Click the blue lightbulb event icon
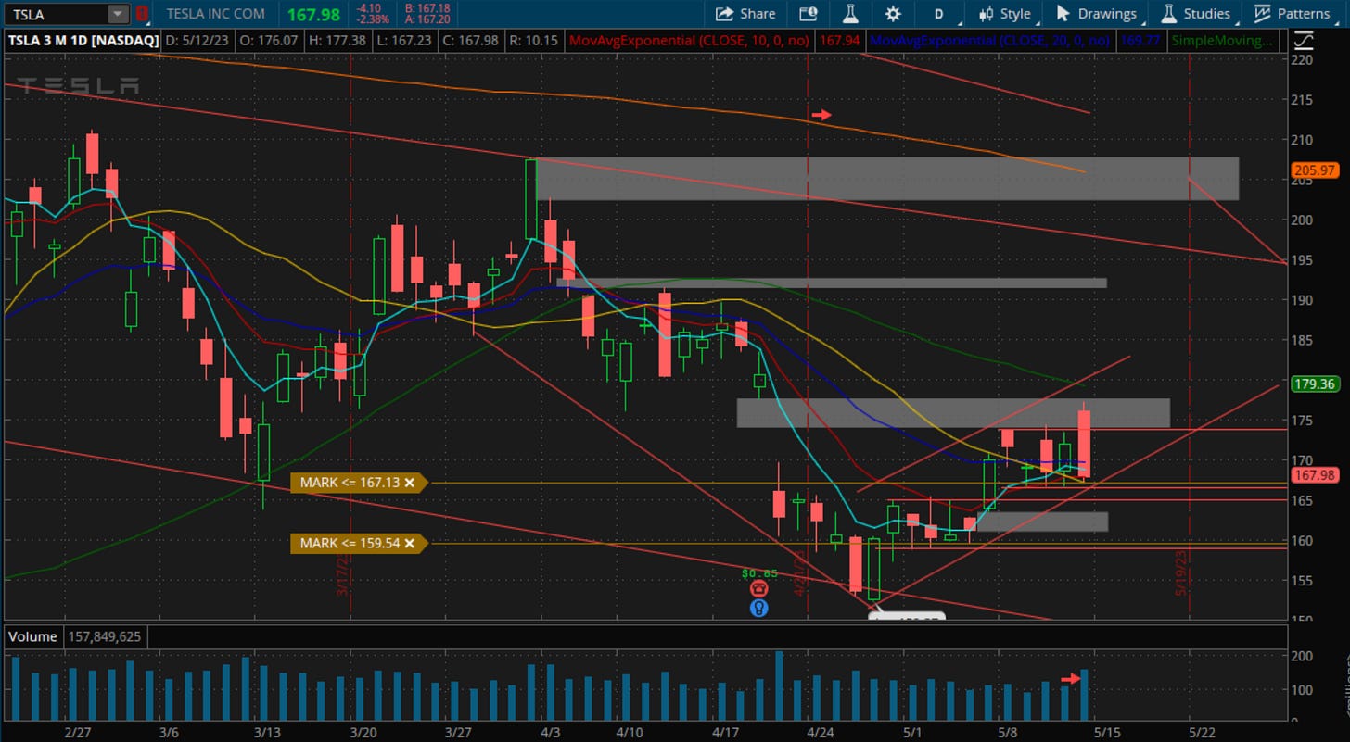The image size is (1350, 742). pyautogui.click(x=759, y=608)
